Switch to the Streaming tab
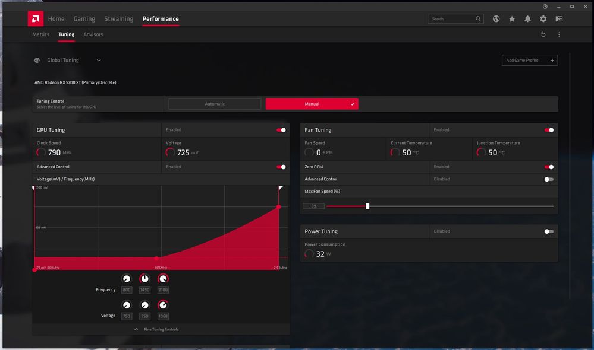The height and width of the screenshot is (350, 594). coord(118,18)
